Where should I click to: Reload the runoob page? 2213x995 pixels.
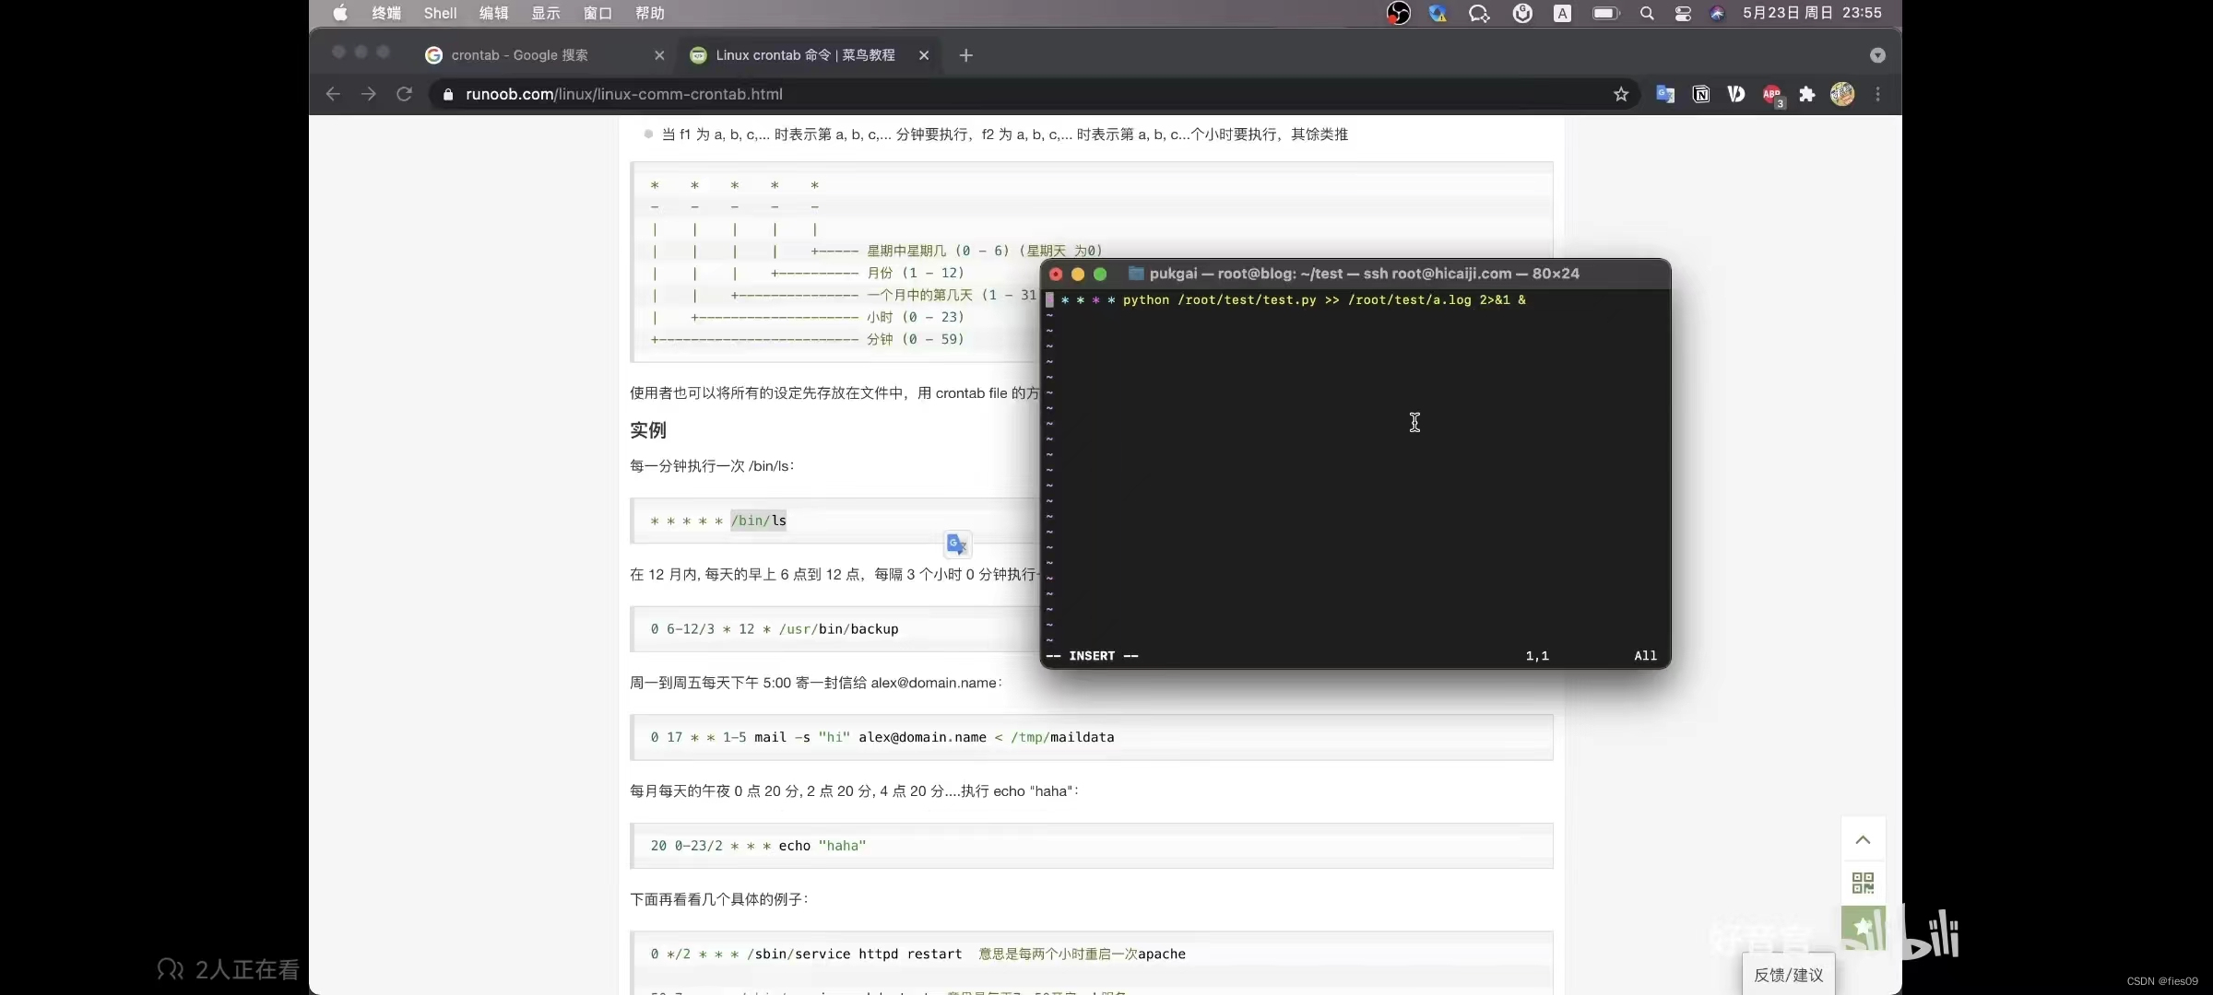pos(404,94)
